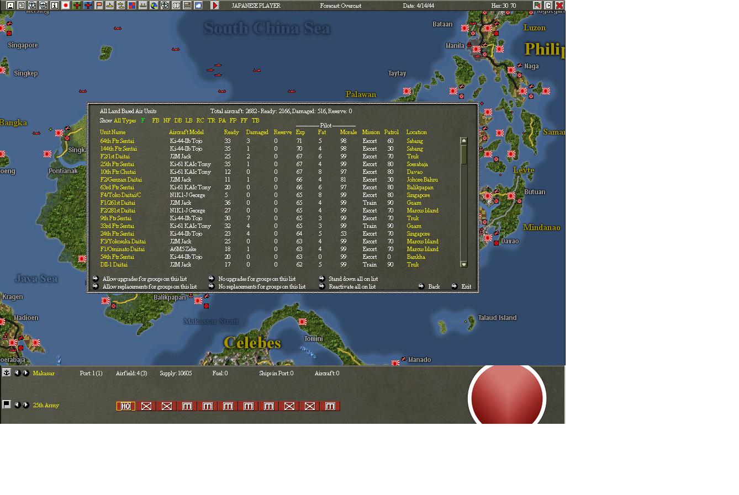Click the unit list scrollbar up arrow

click(464, 141)
